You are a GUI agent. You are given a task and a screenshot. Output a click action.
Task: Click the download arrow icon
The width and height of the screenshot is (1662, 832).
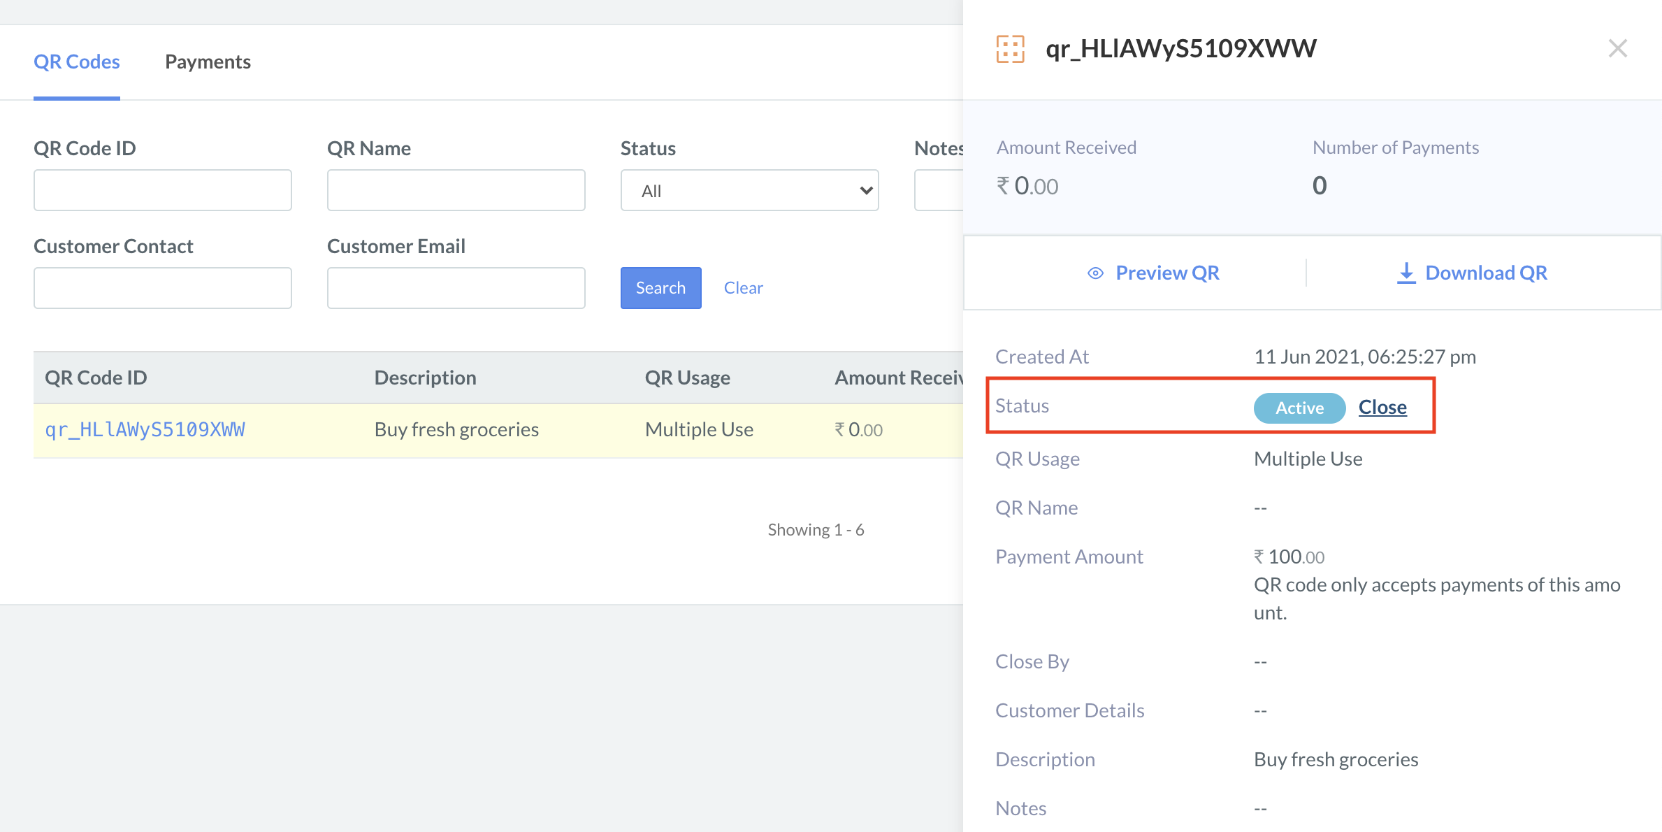tap(1406, 273)
